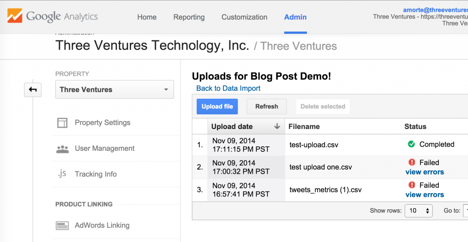This screenshot has width=468, height=242.
Task: Click the PROPERTY column label
Action: tap(72, 74)
